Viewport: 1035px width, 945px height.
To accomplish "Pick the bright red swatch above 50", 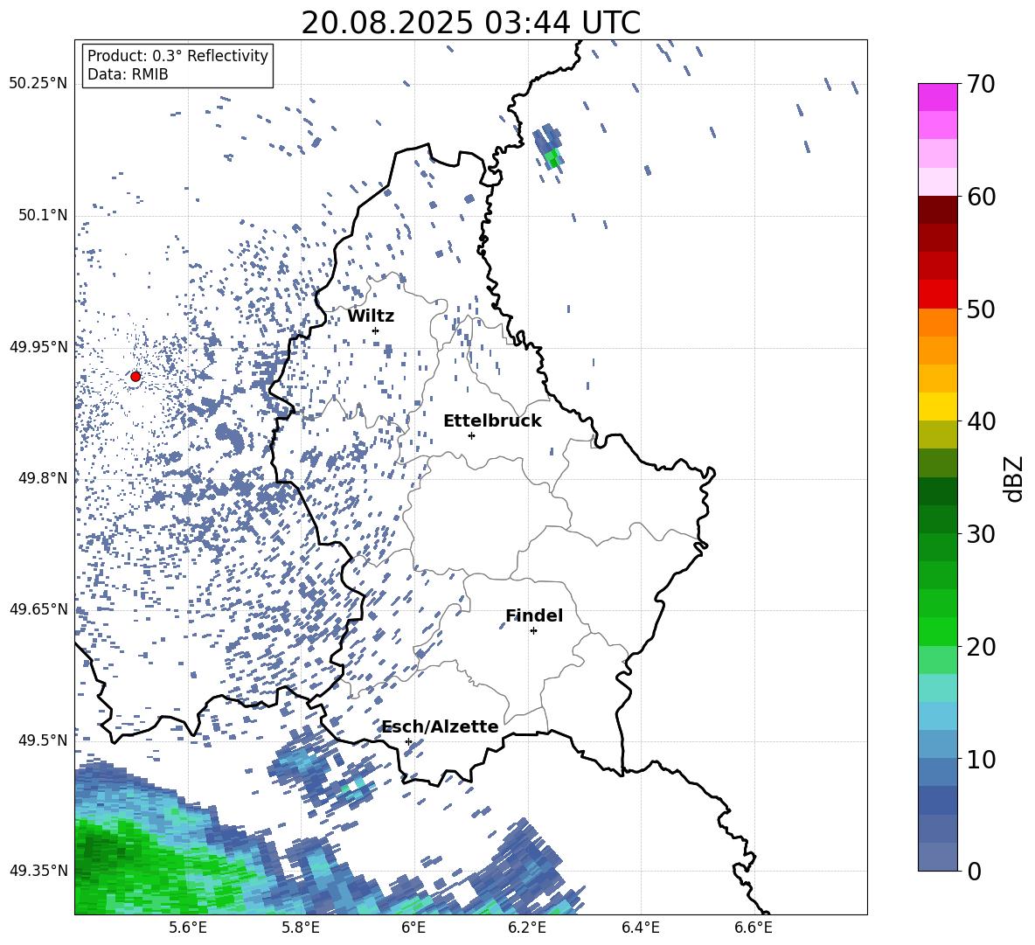I will coord(937,295).
